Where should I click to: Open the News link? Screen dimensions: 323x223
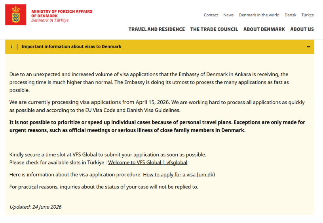click(x=228, y=15)
